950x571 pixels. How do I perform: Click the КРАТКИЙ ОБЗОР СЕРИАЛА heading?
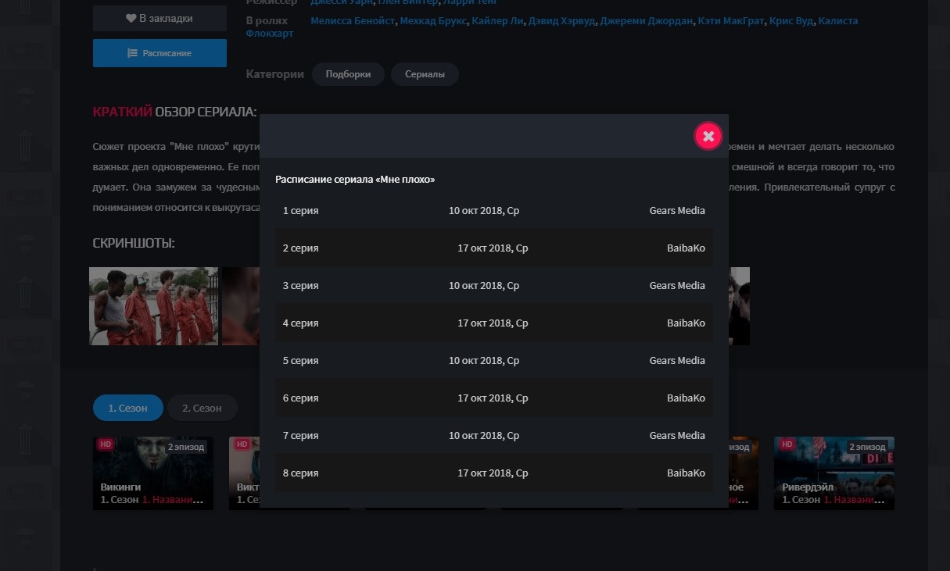174,112
